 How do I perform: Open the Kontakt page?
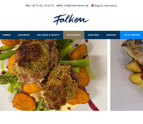coord(111,35)
